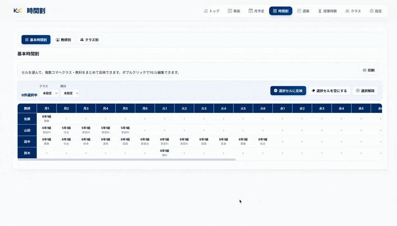
Task: Click the 水1 column header
Action: pyautogui.click(x=282, y=108)
